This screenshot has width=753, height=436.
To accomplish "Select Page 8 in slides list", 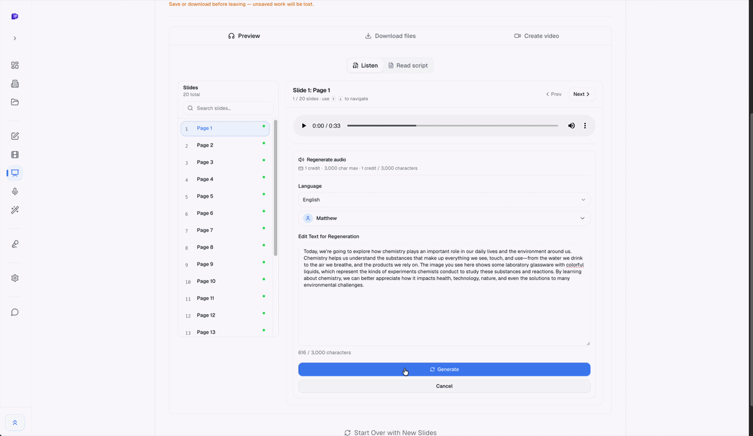I will (x=225, y=248).
